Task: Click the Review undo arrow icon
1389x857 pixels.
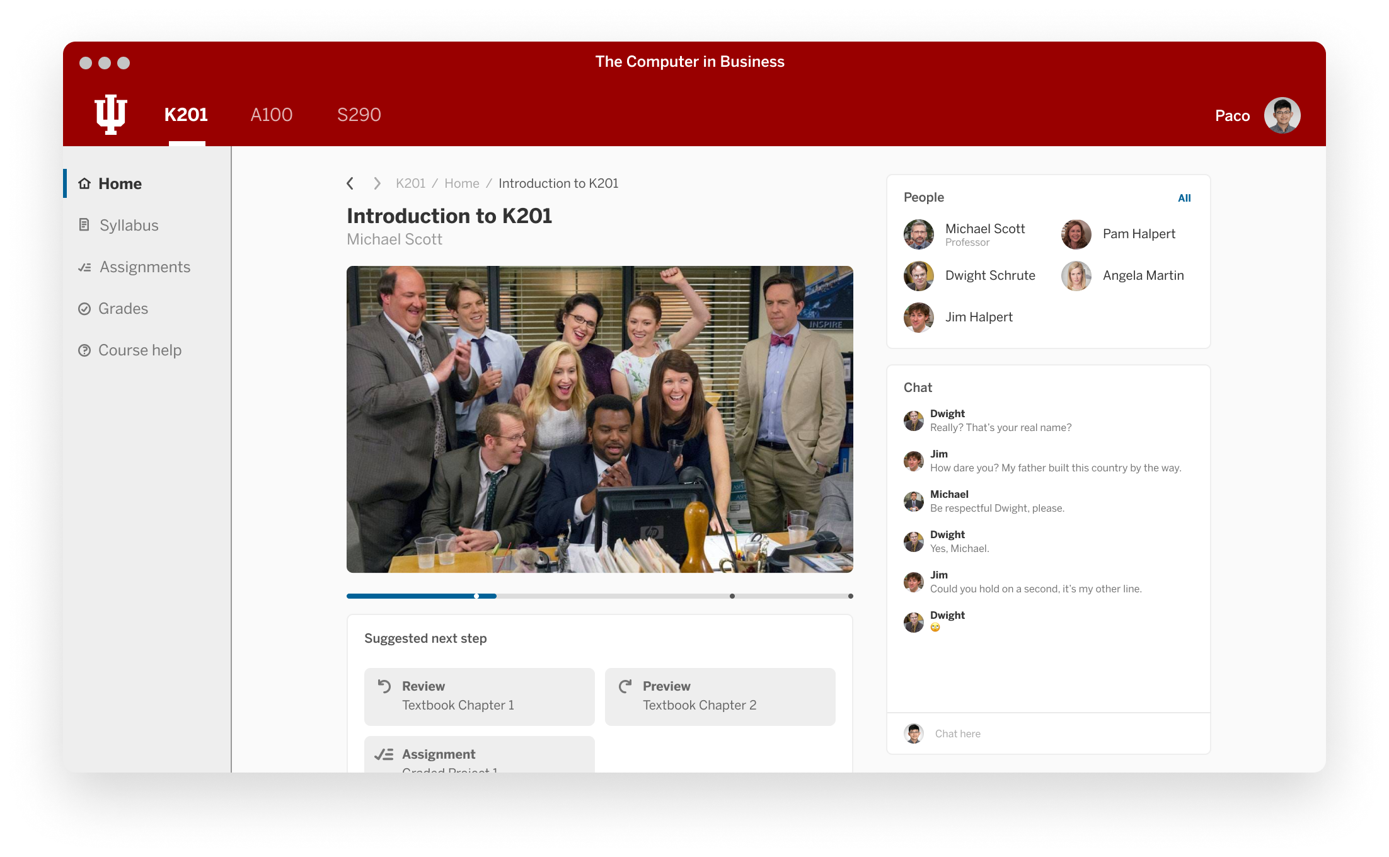Action: click(x=384, y=686)
